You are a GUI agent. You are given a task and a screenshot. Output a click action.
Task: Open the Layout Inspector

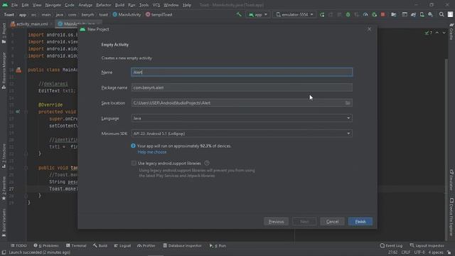click(427, 245)
